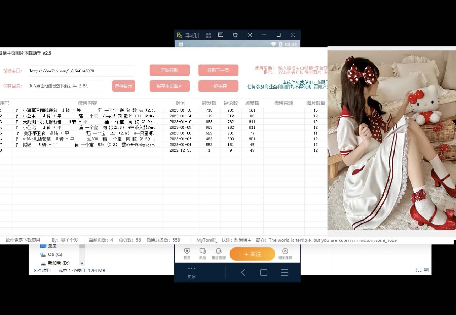Image resolution: width=456 pixels, height=315 pixels.
Task: Click the file explorer scroll-down arrow
Action: [82, 264]
